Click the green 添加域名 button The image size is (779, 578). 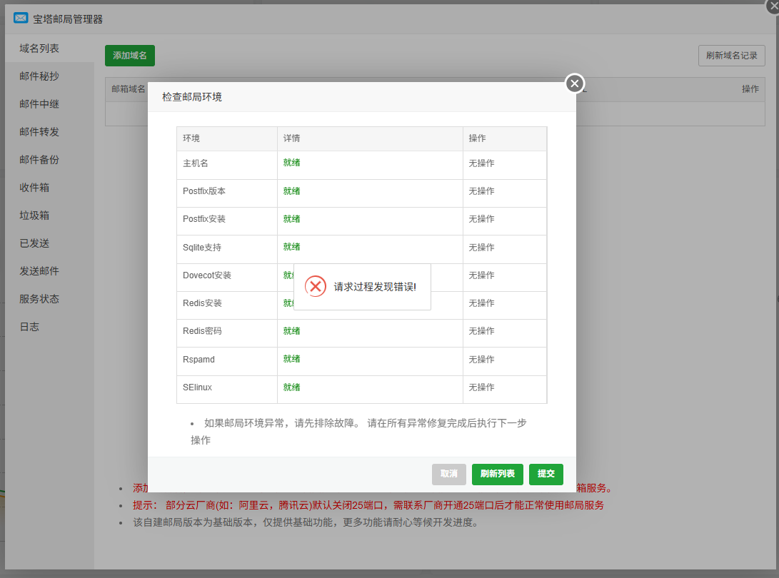[129, 55]
